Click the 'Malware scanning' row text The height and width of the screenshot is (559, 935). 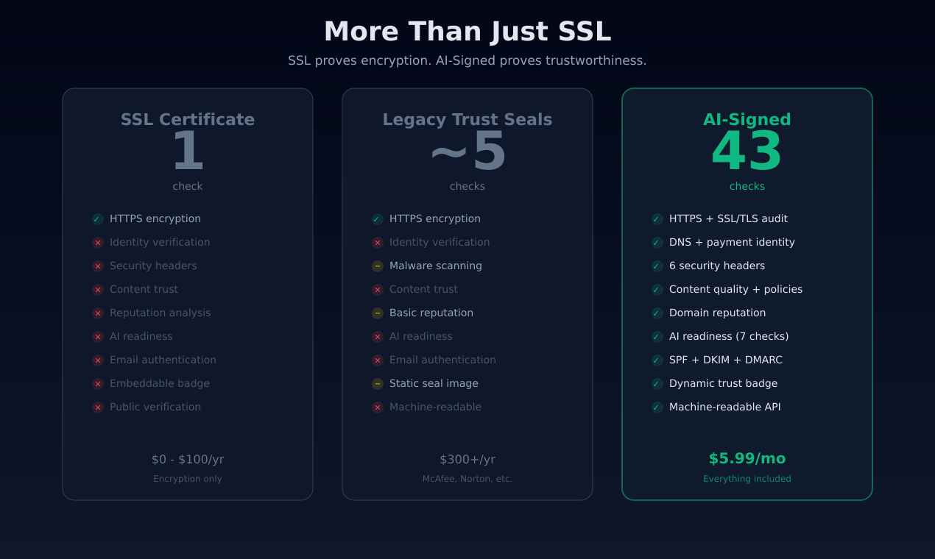click(x=436, y=266)
